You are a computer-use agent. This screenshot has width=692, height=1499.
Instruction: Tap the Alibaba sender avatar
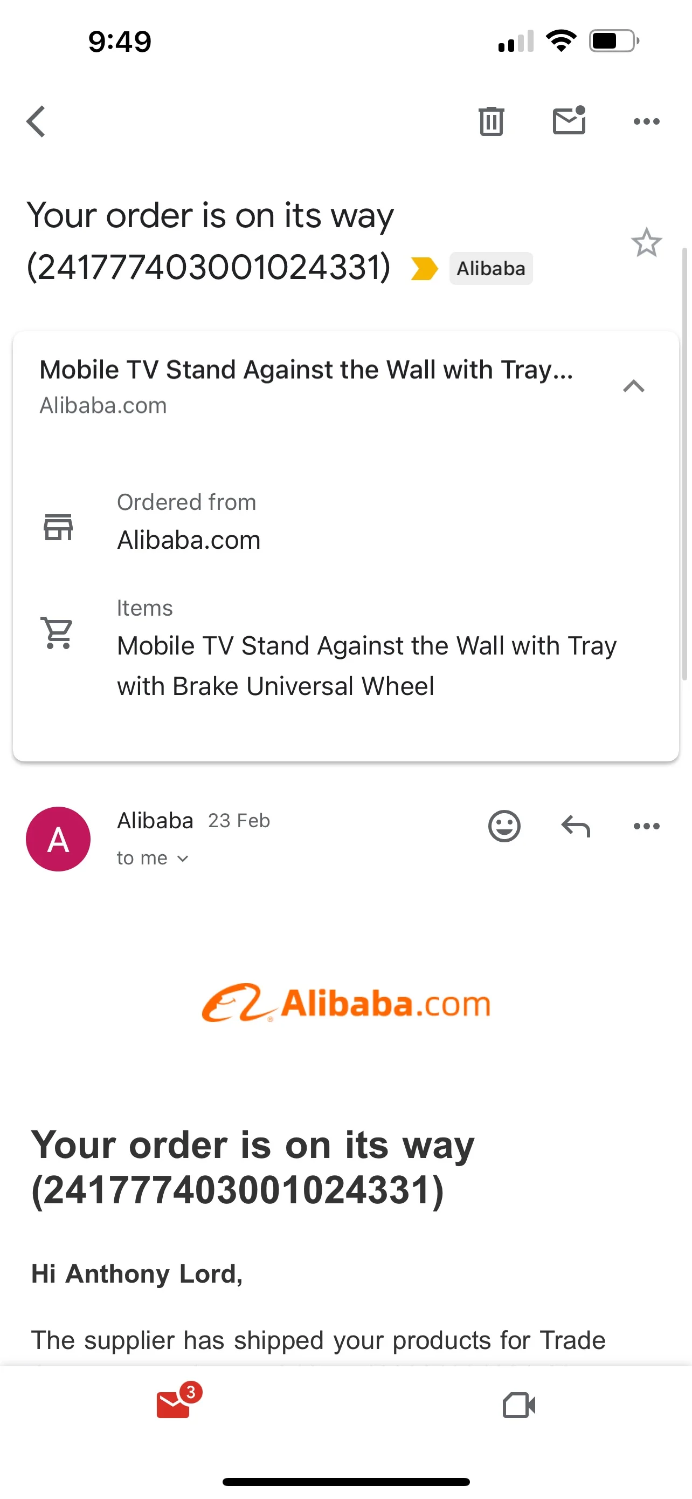[x=58, y=839]
